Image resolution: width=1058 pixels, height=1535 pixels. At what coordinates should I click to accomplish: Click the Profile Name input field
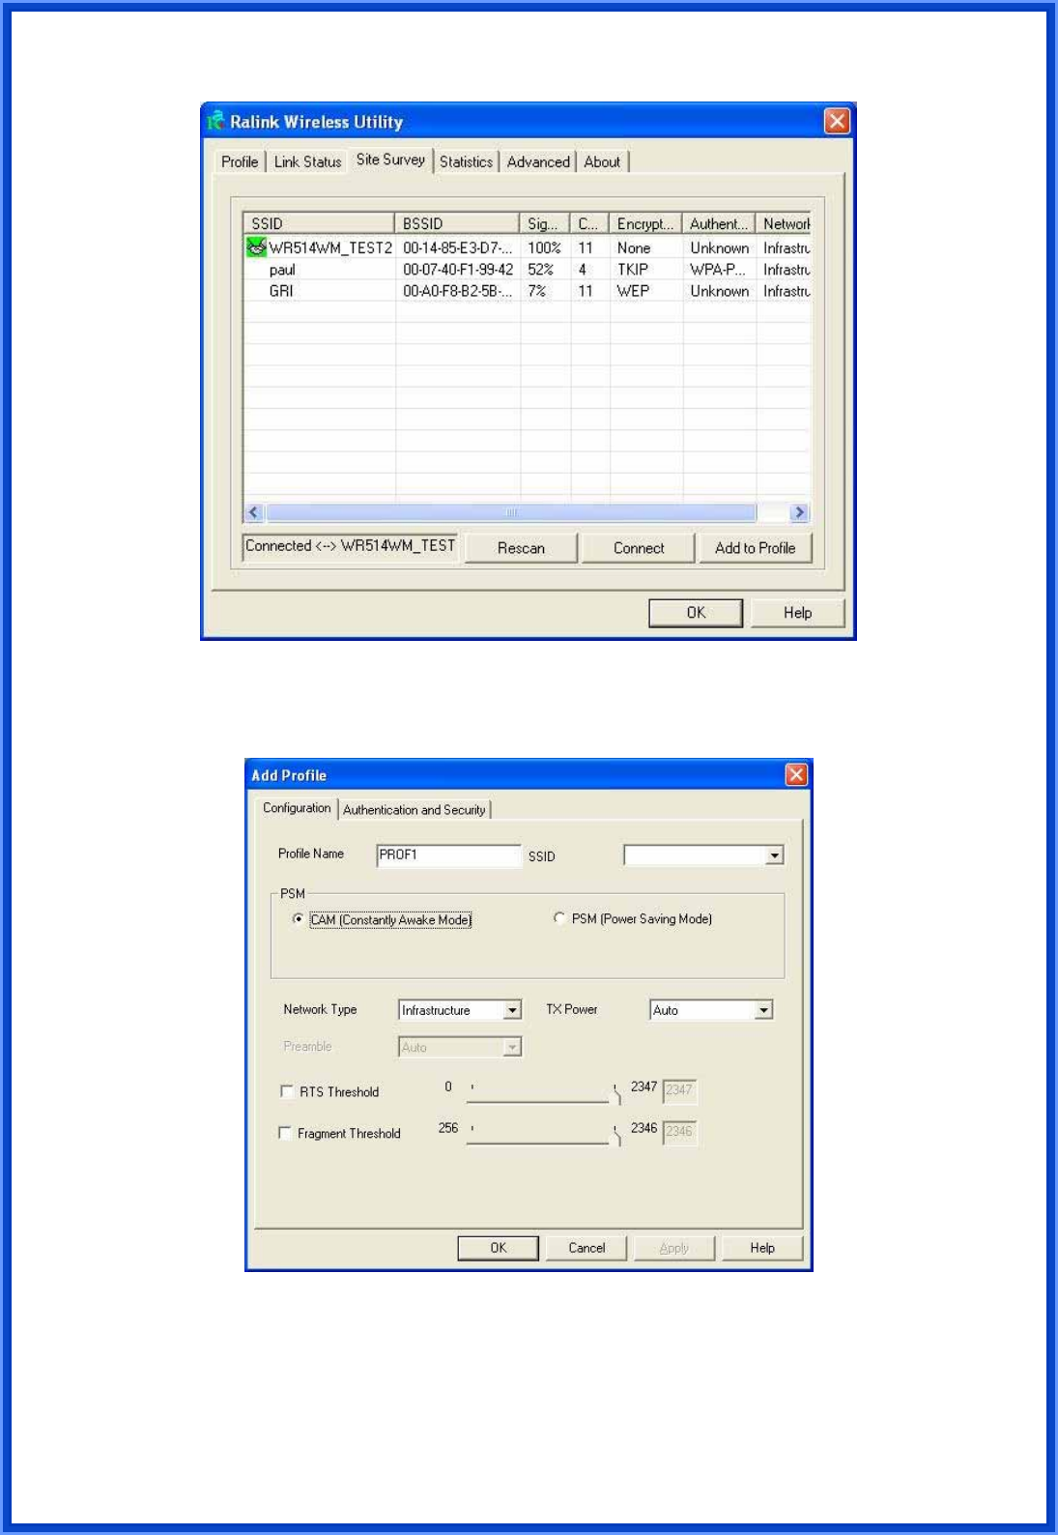[448, 854]
